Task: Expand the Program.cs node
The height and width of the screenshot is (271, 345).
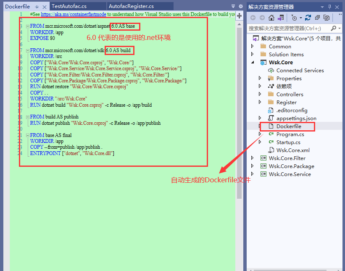Action: (260, 134)
